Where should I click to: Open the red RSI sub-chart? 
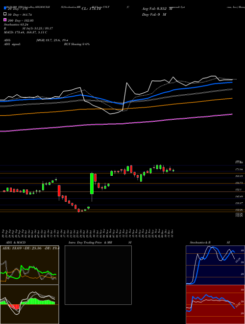point(215,304)
